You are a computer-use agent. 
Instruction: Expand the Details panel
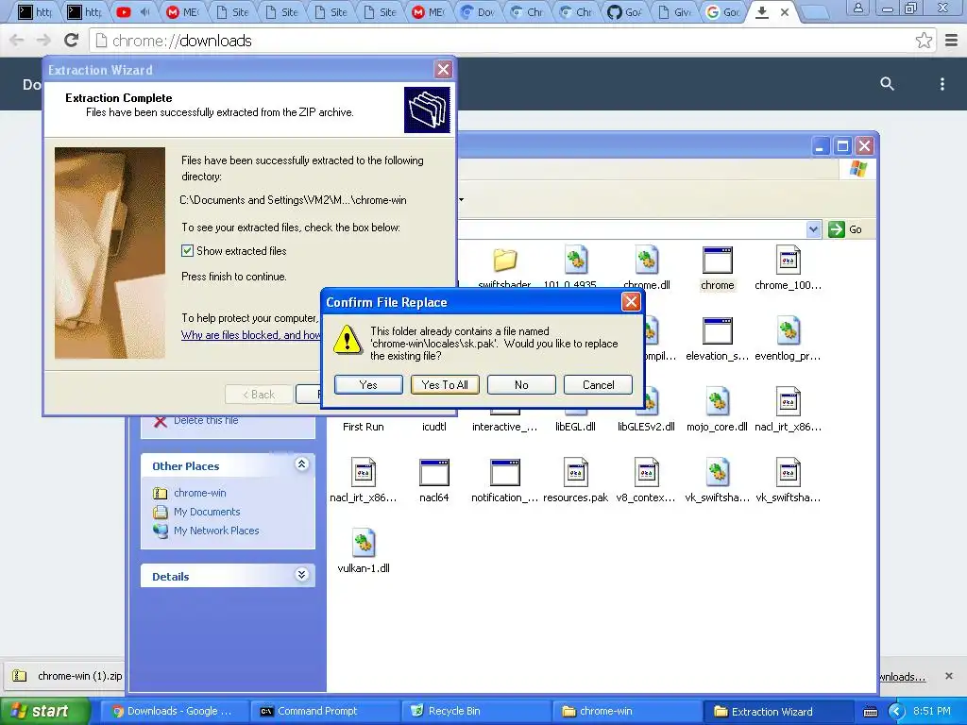(x=301, y=575)
